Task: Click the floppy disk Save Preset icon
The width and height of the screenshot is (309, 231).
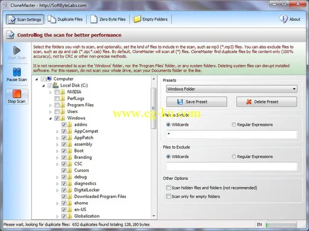Action: [x=180, y=102]
